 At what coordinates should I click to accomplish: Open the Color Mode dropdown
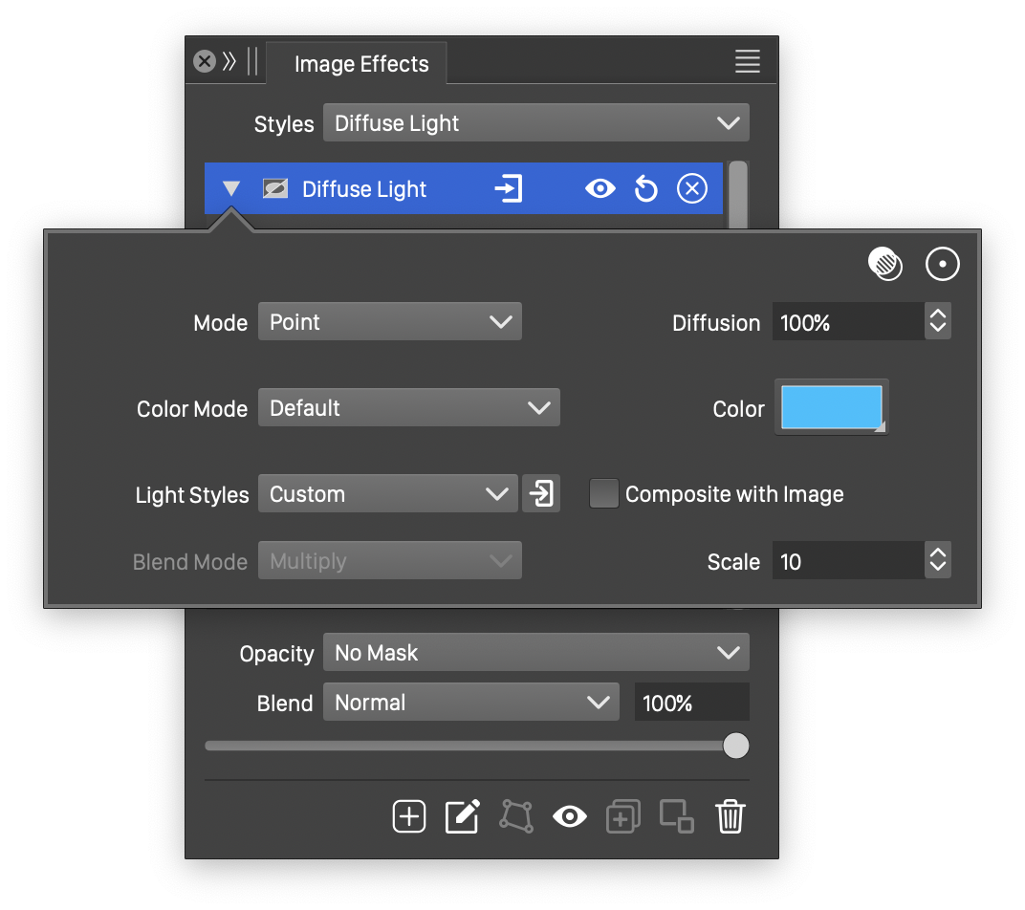click(408, 408)
